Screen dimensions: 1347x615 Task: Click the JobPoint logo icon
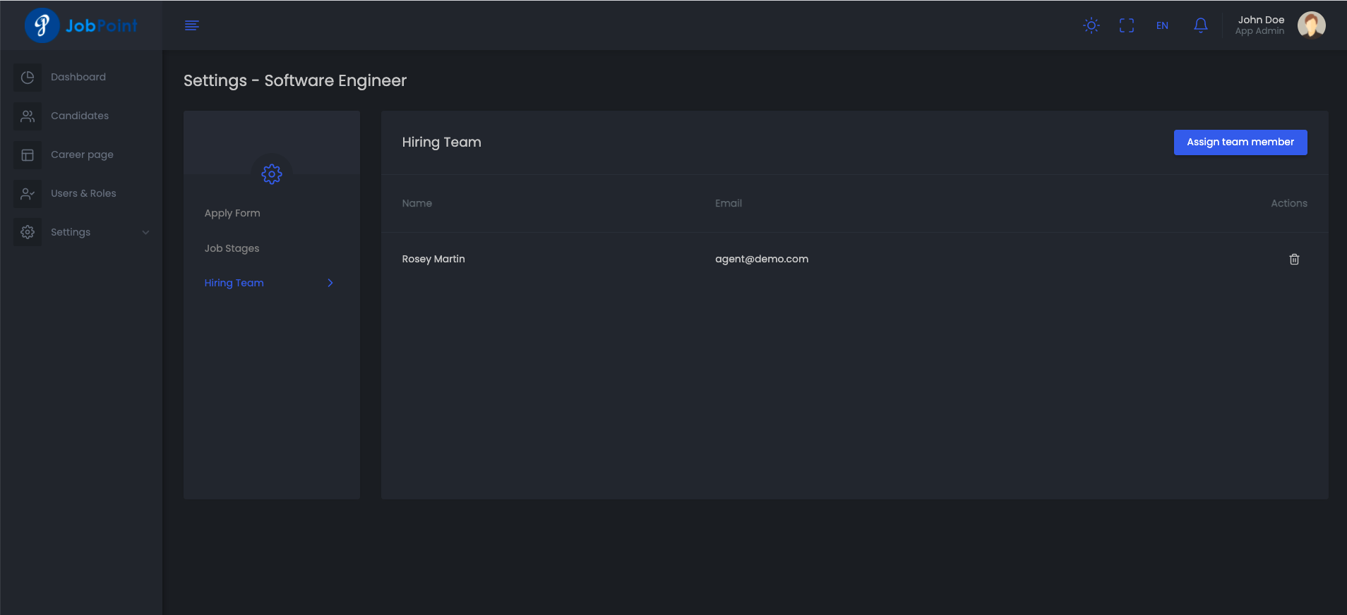point(42,25)
